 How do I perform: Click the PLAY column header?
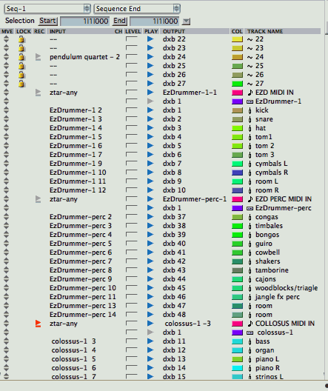click(151, 31)
